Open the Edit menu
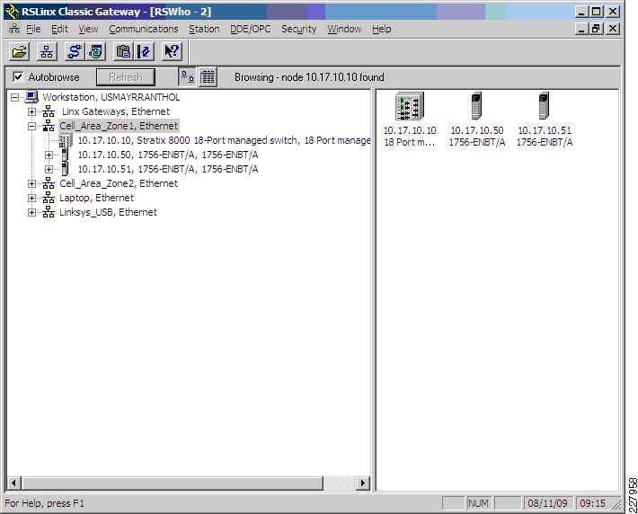 coord(59,29)
